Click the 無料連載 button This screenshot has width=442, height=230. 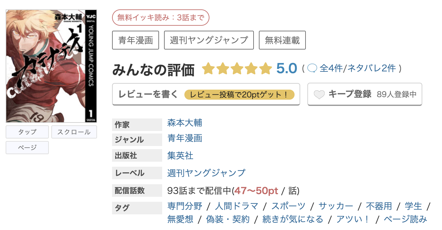(x=282, y=40)
